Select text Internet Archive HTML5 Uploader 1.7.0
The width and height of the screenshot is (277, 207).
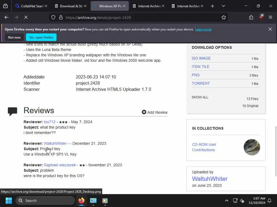point(113,89)
